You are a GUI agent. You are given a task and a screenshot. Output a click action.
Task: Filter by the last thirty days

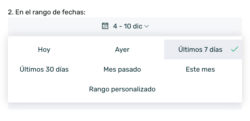point(44,69)
